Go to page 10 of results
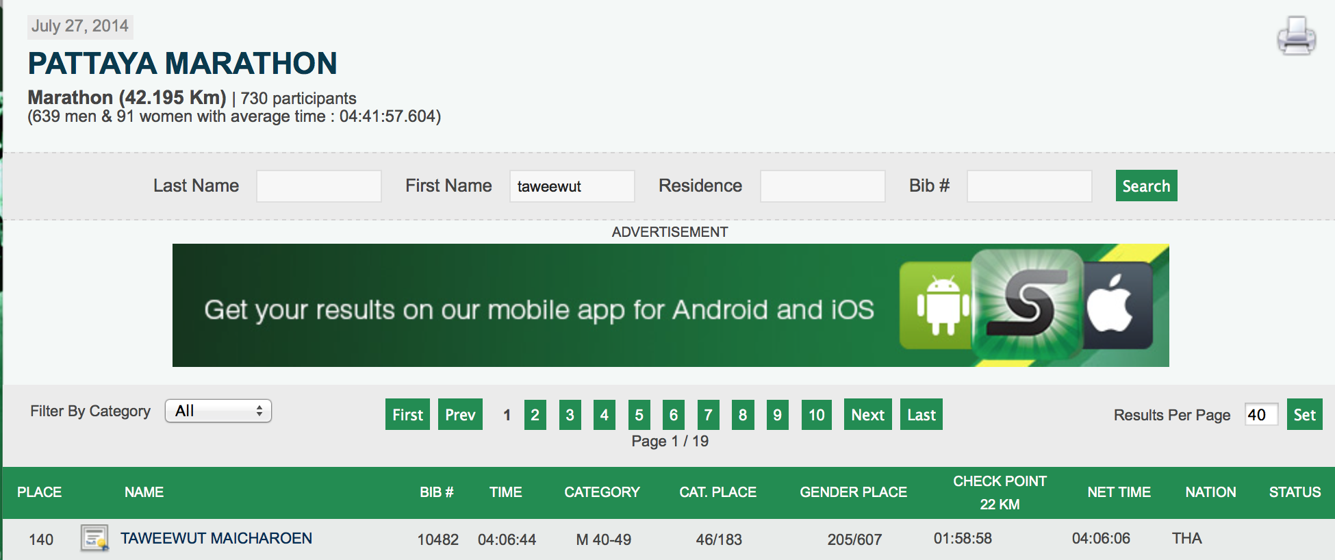1335x560 pixels. [x=816, y=414]
